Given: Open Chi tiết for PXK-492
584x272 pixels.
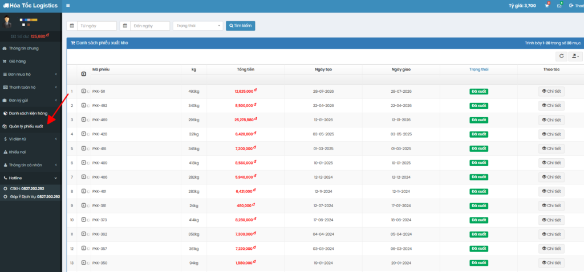Looking at the screenshot, I should [551, 105].
